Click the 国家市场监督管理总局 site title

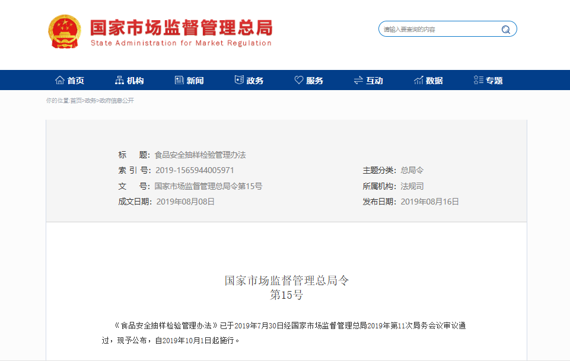pyautogui.click(x=181, y=27)
